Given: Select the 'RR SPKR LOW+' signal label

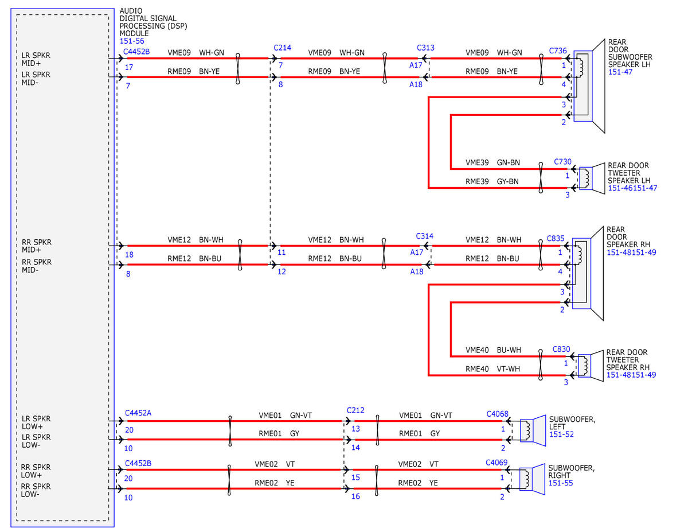Looking at the screenshot, I should click(36, 471).
